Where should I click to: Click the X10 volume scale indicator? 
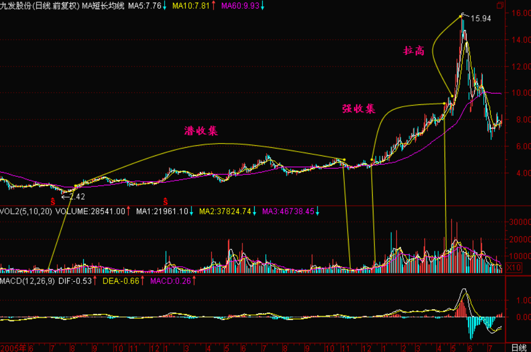pyautogui.click(x=514, y=267)
